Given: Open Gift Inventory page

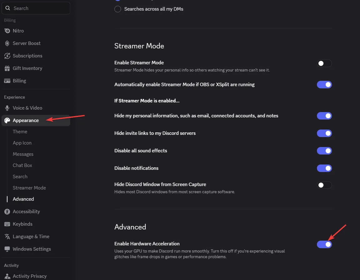Looking at the screenshot, I should coord(36,68).
